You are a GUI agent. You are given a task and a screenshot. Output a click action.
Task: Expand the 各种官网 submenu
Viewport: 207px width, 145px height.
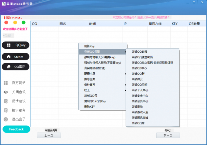click(x=103, y=85)
